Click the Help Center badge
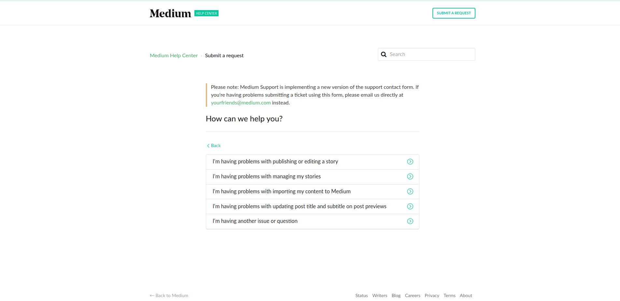The height and width of the screenshot is (301, 620). coord(206,13)
